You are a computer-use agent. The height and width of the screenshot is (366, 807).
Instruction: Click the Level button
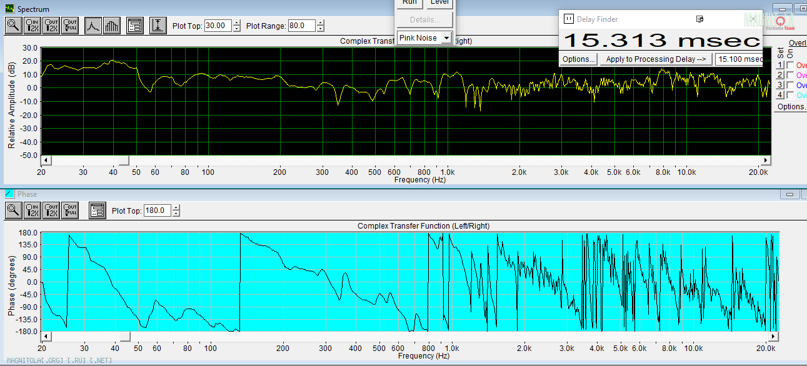pos(440,2)
